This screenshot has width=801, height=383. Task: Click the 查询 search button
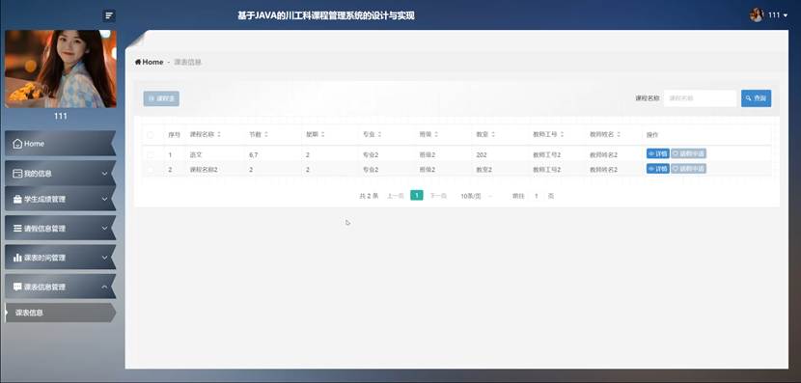pyautogui.click(x=756, y=98)
